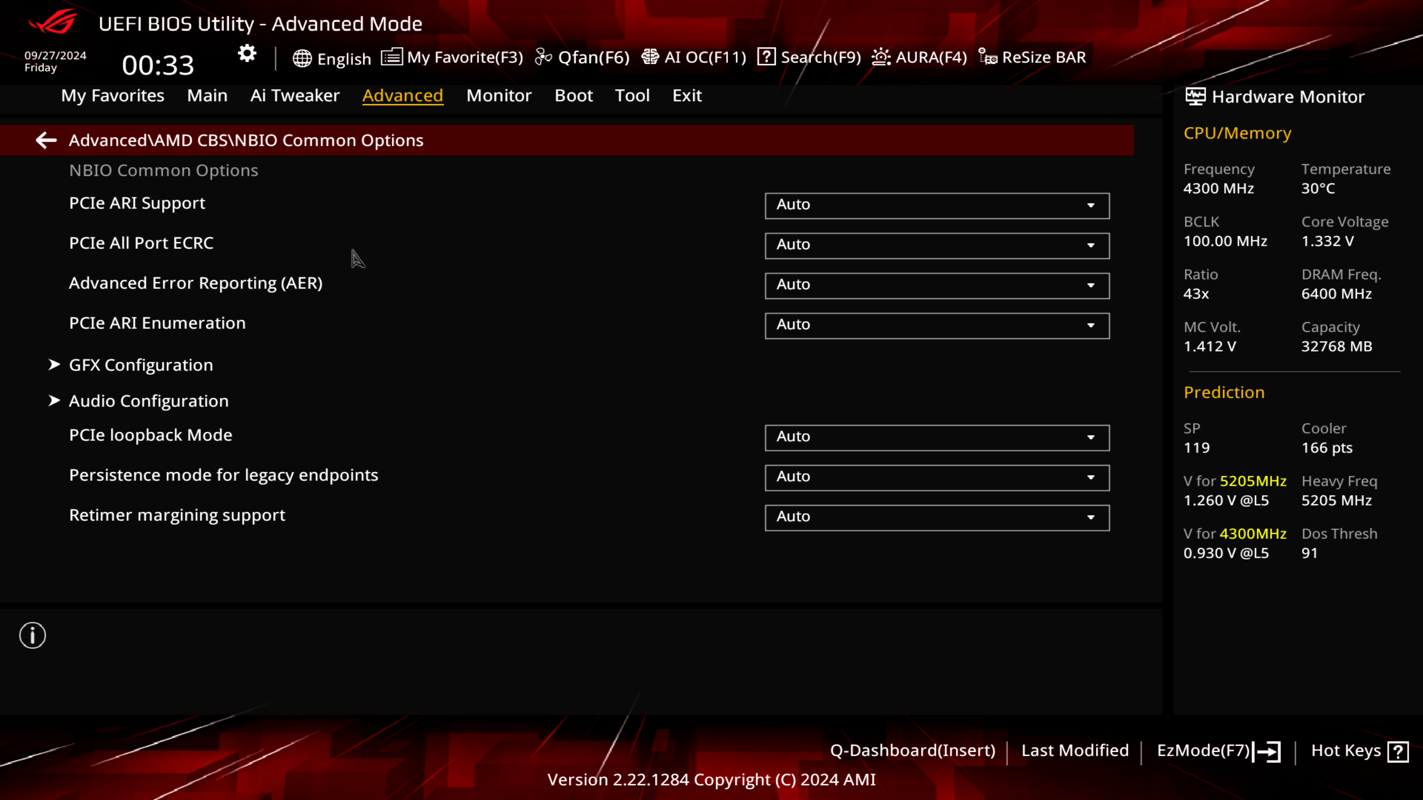This screenshot has height=800, width=1423.
Task: Click the back navigation arrow
Action: click(46, 140)
